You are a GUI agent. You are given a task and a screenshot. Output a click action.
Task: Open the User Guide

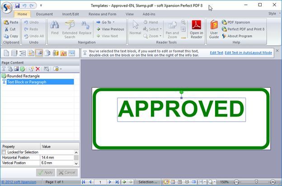214,29
